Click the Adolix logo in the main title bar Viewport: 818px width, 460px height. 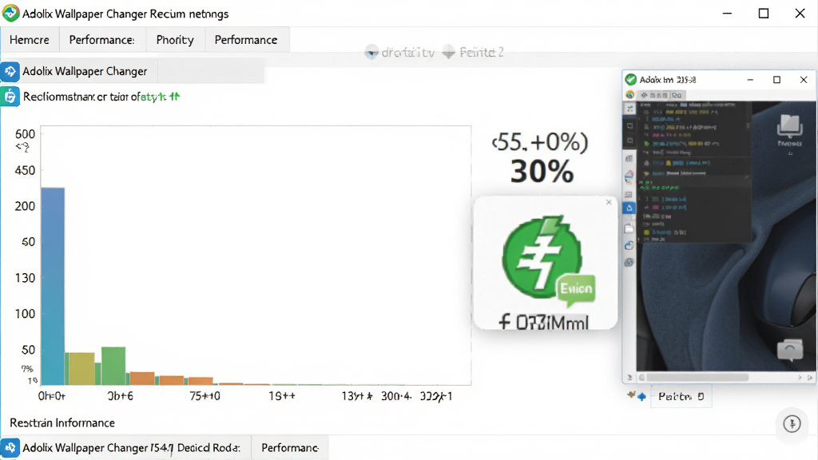pyautogui.click(x=10, y=13)
